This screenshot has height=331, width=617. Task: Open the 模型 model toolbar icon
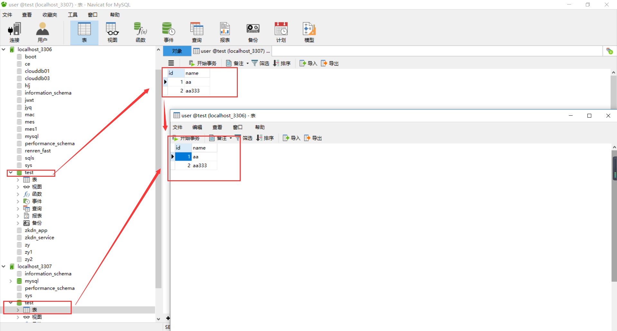pyautogui.click(x=309, y=32)
